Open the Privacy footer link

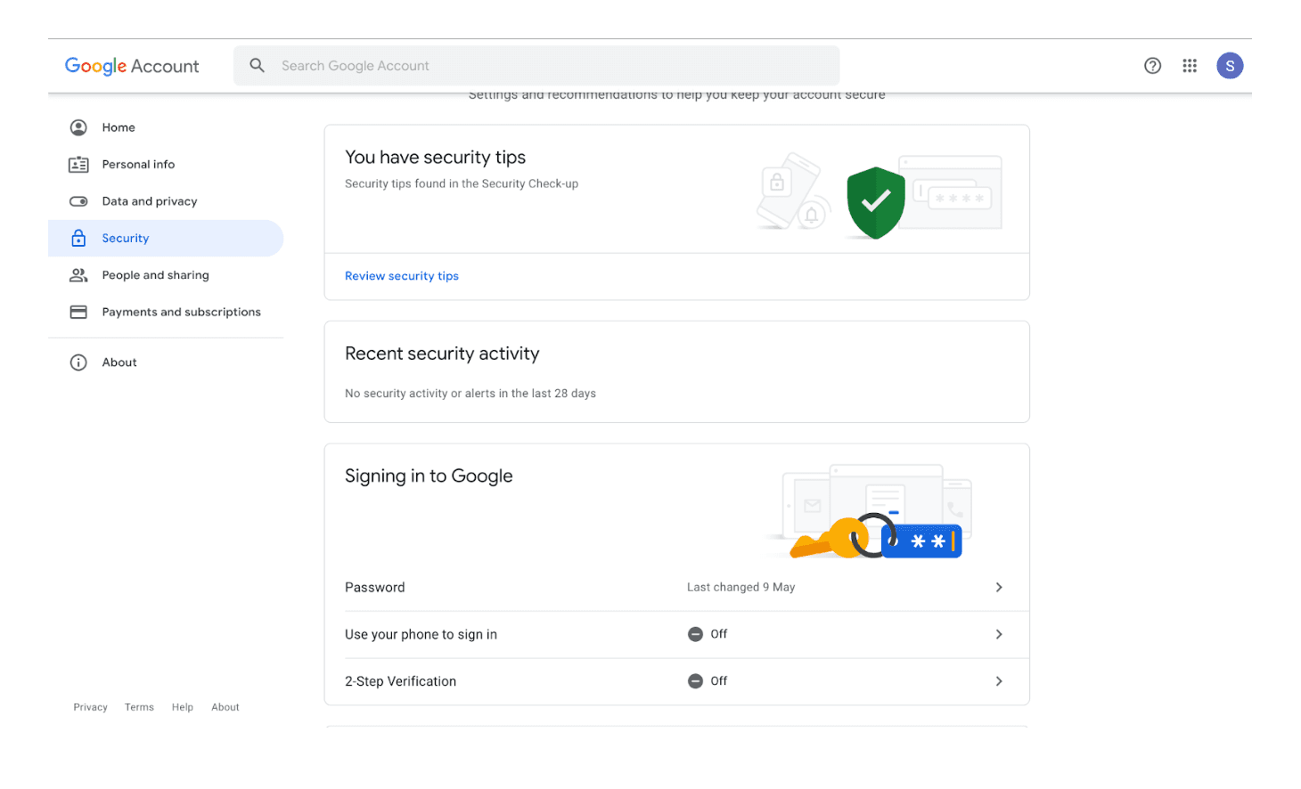(90, 707)
